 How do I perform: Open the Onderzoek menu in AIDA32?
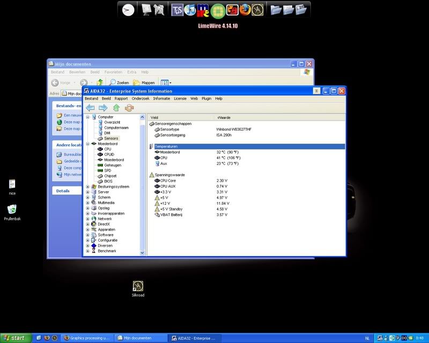coord(140,99)
